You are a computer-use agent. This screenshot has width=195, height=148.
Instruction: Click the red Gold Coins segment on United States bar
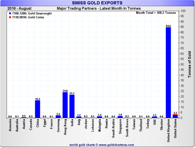(x=175, y=115)
